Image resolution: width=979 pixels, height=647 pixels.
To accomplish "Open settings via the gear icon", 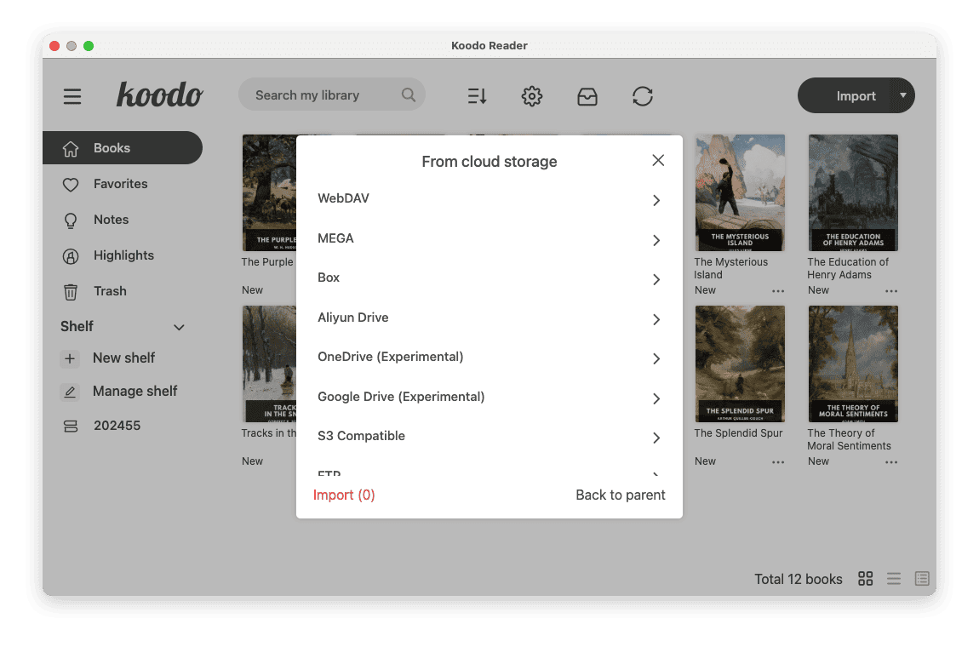I will (x=532, y=96).
